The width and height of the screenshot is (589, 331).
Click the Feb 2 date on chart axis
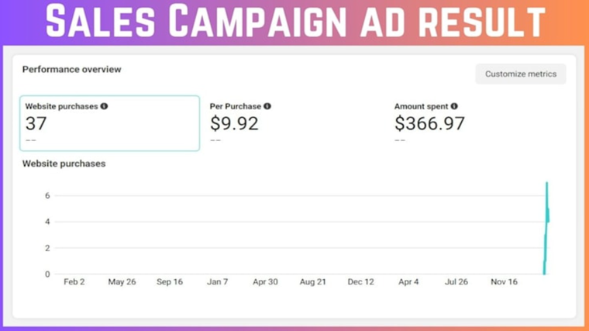pos(74,282)
